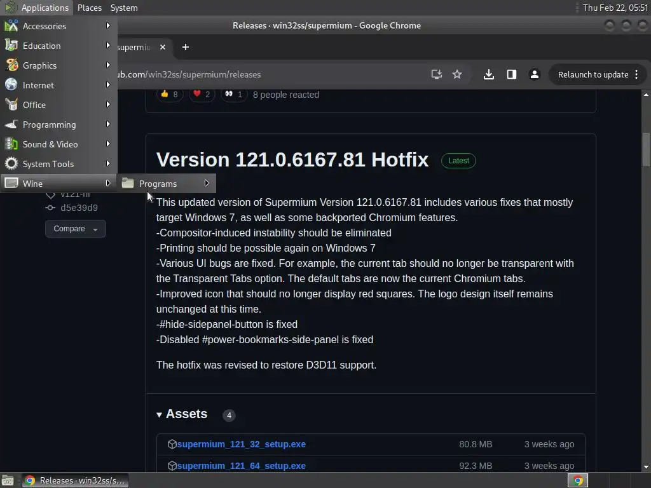Download supermium_121_32_setup.exe
Screen dimensions: 651x488
241,444
